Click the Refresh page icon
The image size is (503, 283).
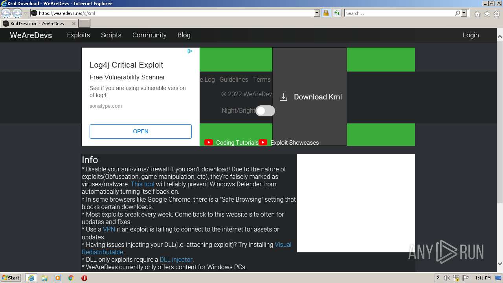click(337, 13)
